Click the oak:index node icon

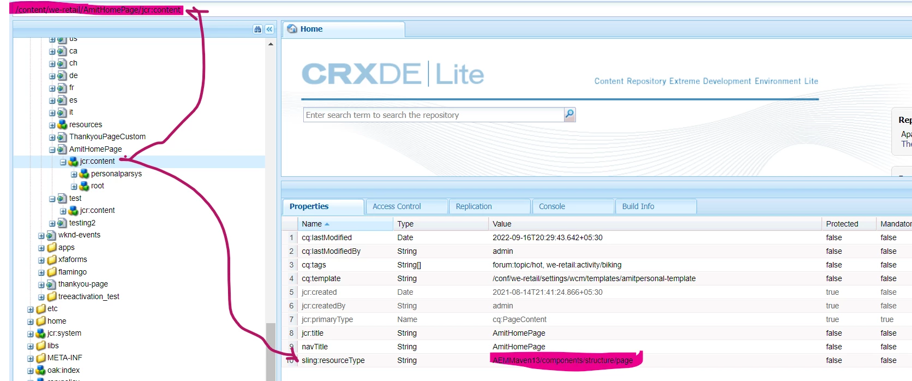coord(40,371)
